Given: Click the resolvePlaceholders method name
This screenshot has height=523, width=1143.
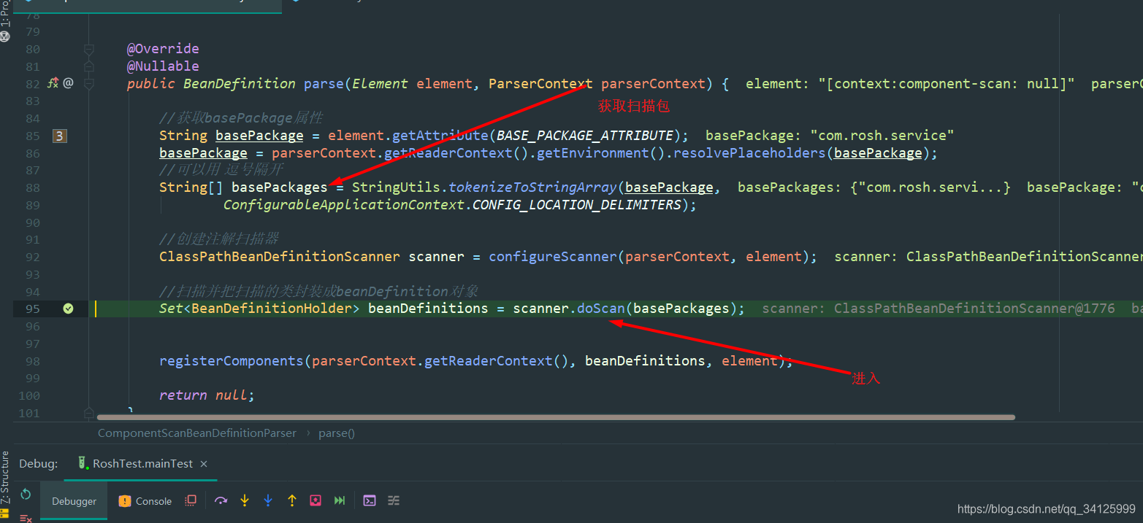Looking at the screenshot, I should pos(749,153).
